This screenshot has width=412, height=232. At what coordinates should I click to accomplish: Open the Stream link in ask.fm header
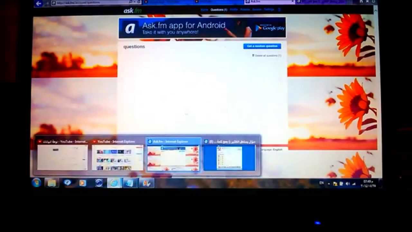click(x=257, y=10)
